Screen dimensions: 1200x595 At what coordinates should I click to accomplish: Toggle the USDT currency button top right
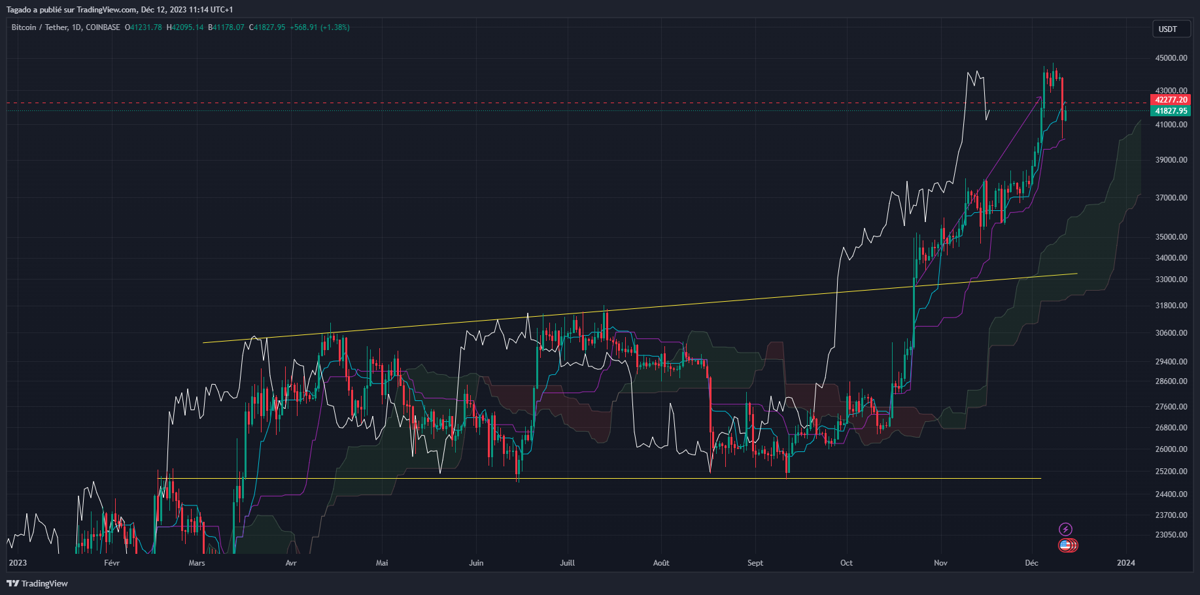point(1171,29)
